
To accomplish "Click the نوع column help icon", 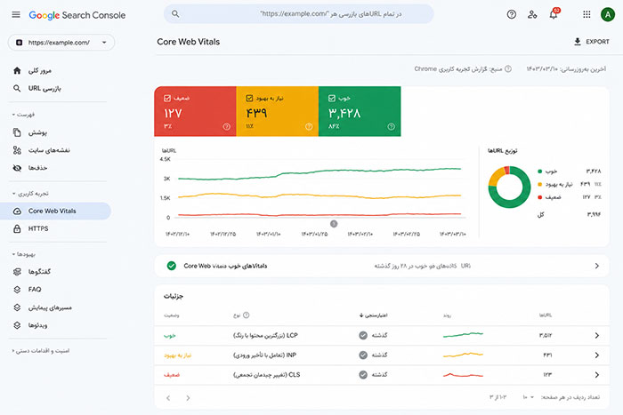I will tap(246, 315).
